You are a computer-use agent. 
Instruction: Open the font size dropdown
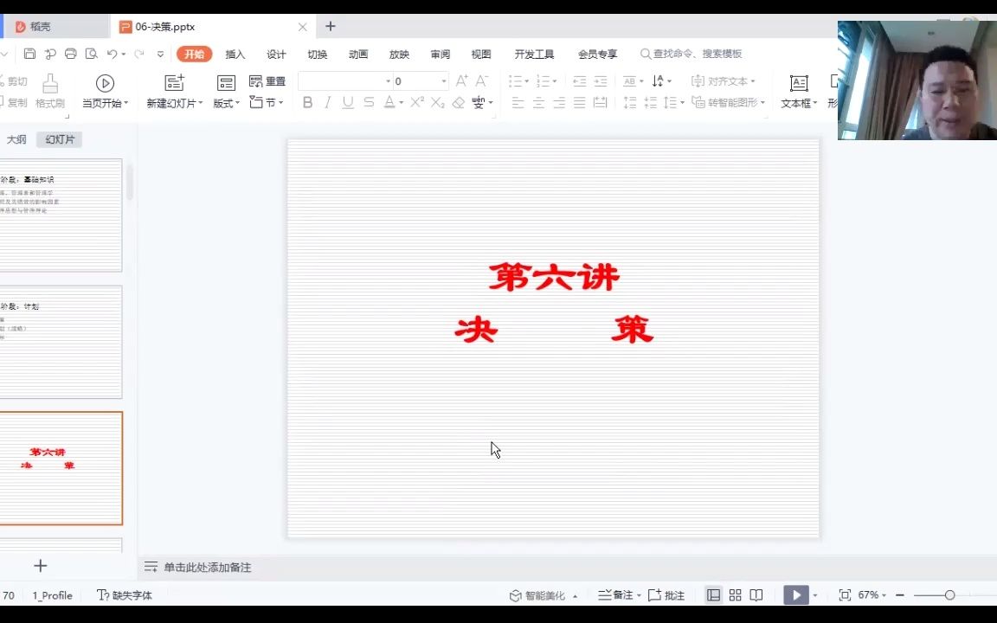pos(442,80)
